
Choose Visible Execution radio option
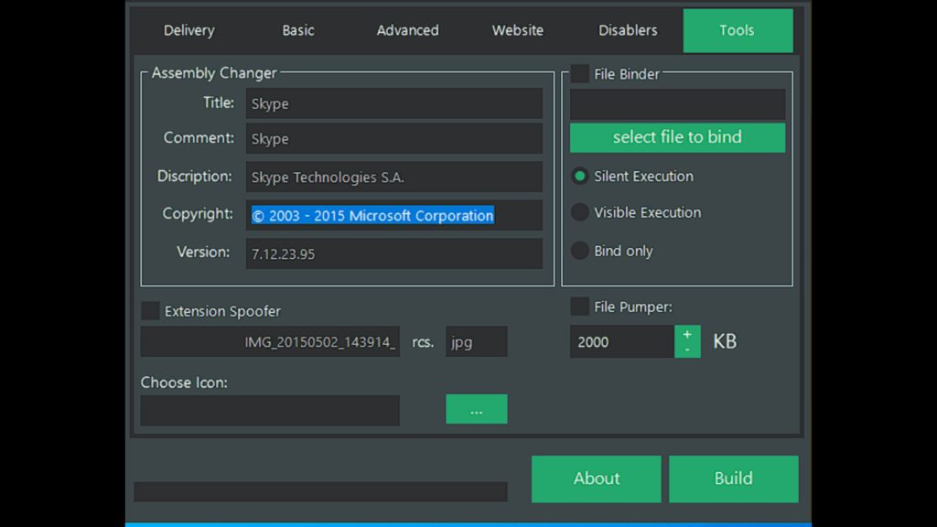coord(579,212)
